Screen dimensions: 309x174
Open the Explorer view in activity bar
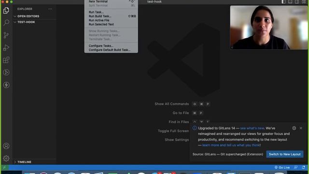(x=6, y=10)
